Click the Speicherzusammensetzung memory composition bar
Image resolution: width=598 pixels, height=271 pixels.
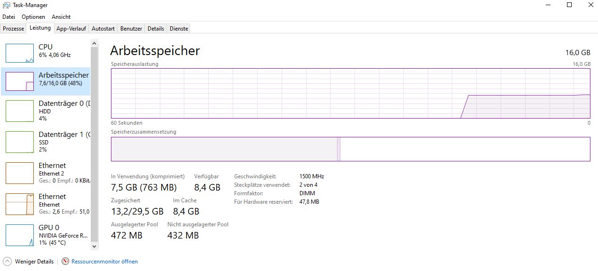click(350, 149)
